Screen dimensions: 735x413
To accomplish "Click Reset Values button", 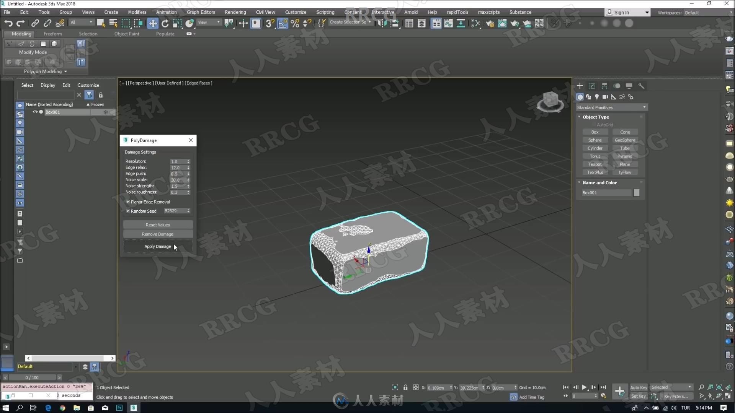I will pos(157,224).
